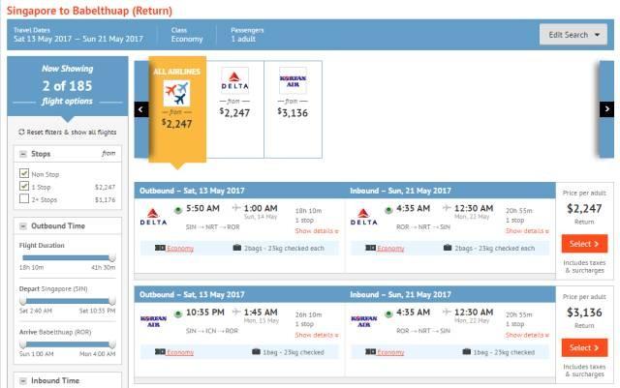This screenshot has width=620, height=388.
Task: Click Delta logo on inbound 4:35 AM flight
Action: (x=364, y=217)
